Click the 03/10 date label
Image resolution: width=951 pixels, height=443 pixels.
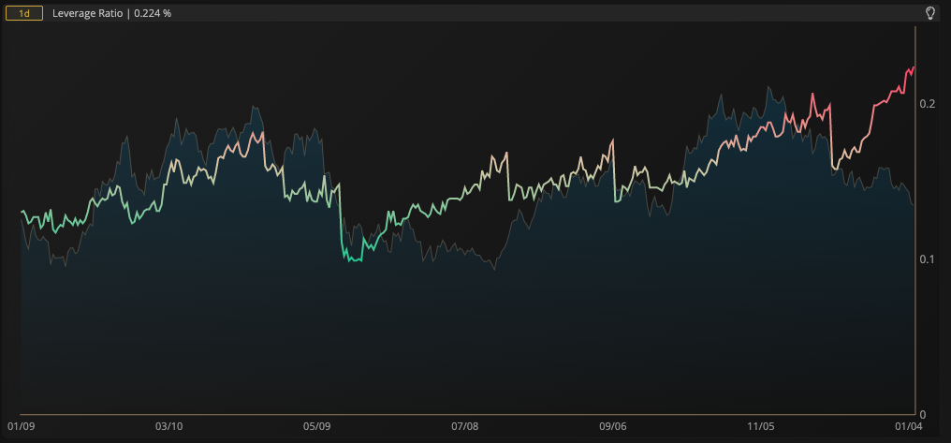(x=168, y=427)
